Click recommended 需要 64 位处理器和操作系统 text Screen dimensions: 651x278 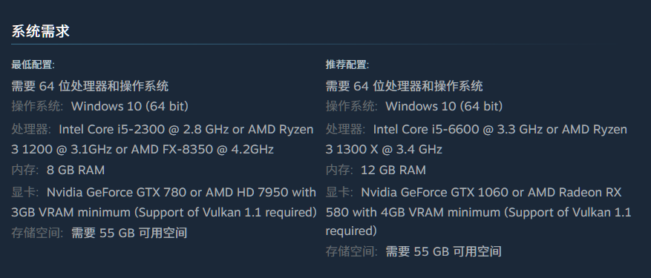pyautogui.click(x=404, y=86)
